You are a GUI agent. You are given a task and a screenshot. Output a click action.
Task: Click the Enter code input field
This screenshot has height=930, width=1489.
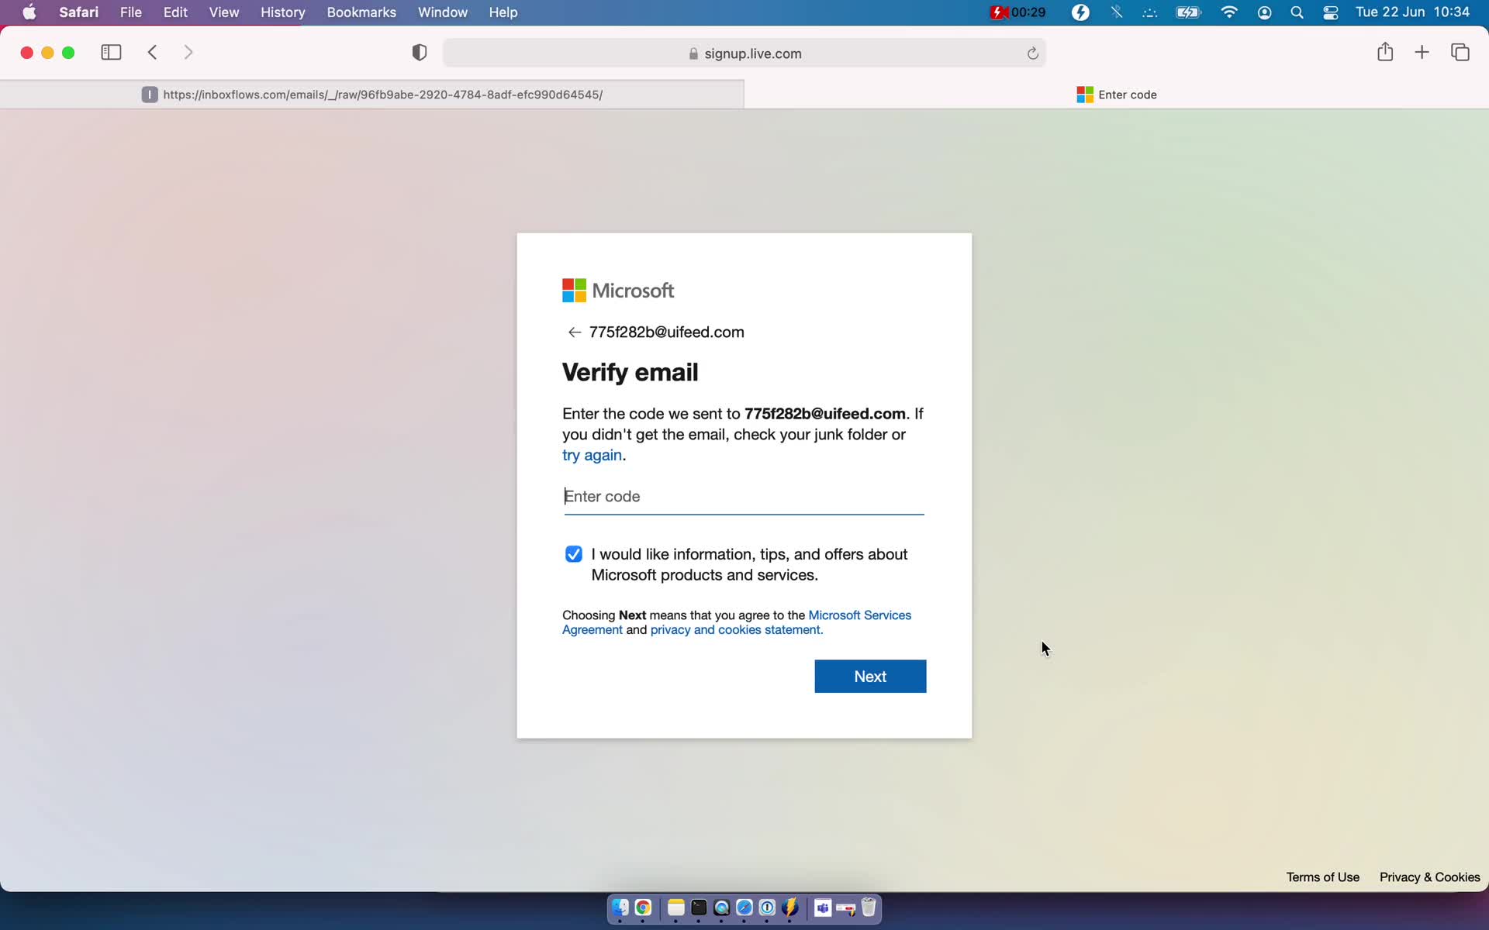coord(743,496)
